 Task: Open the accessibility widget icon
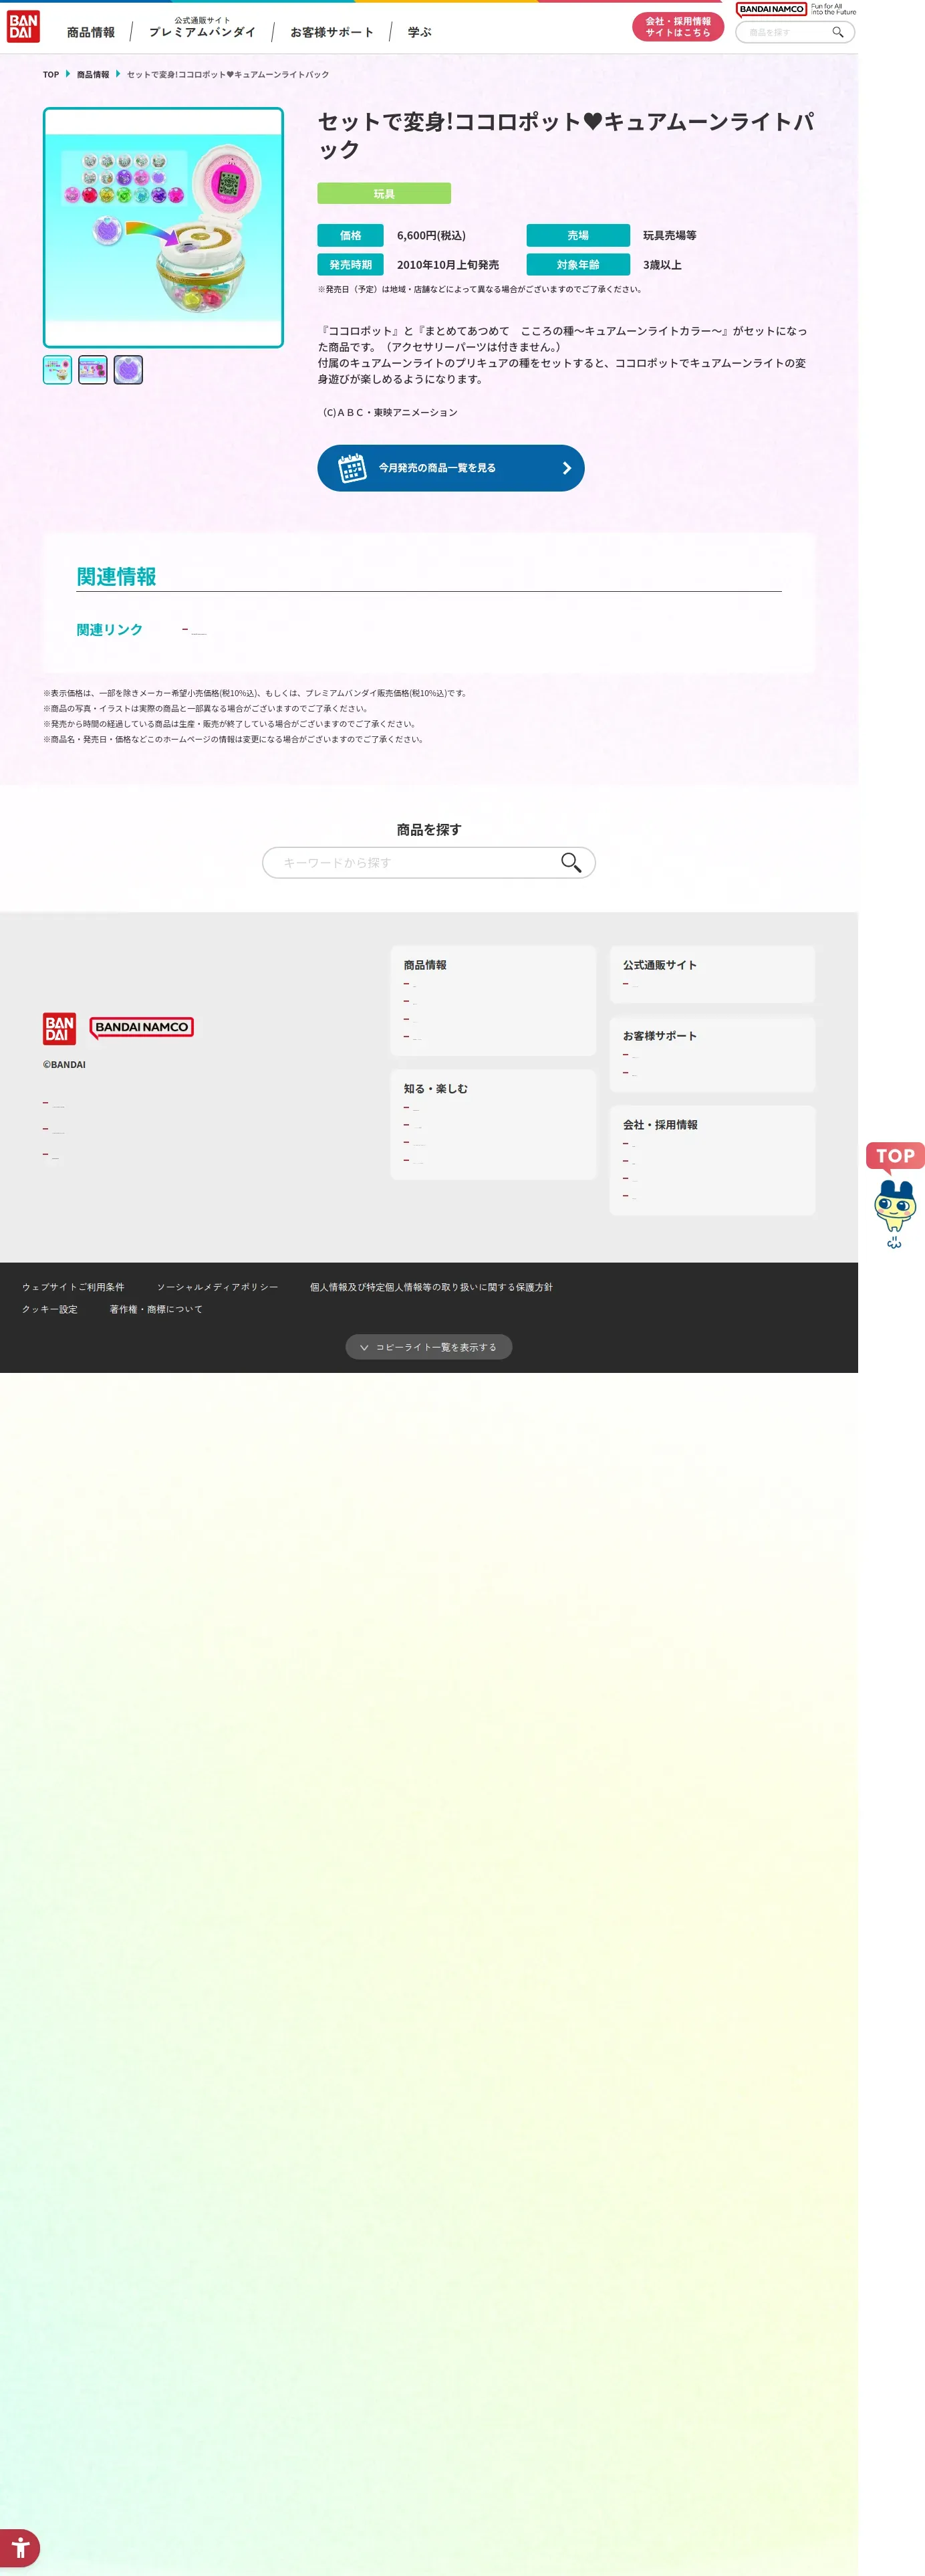click(19, 2547)
